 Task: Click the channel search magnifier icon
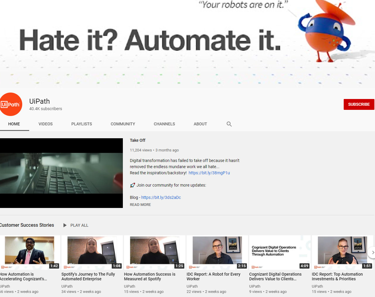click(x=229, y=124)
